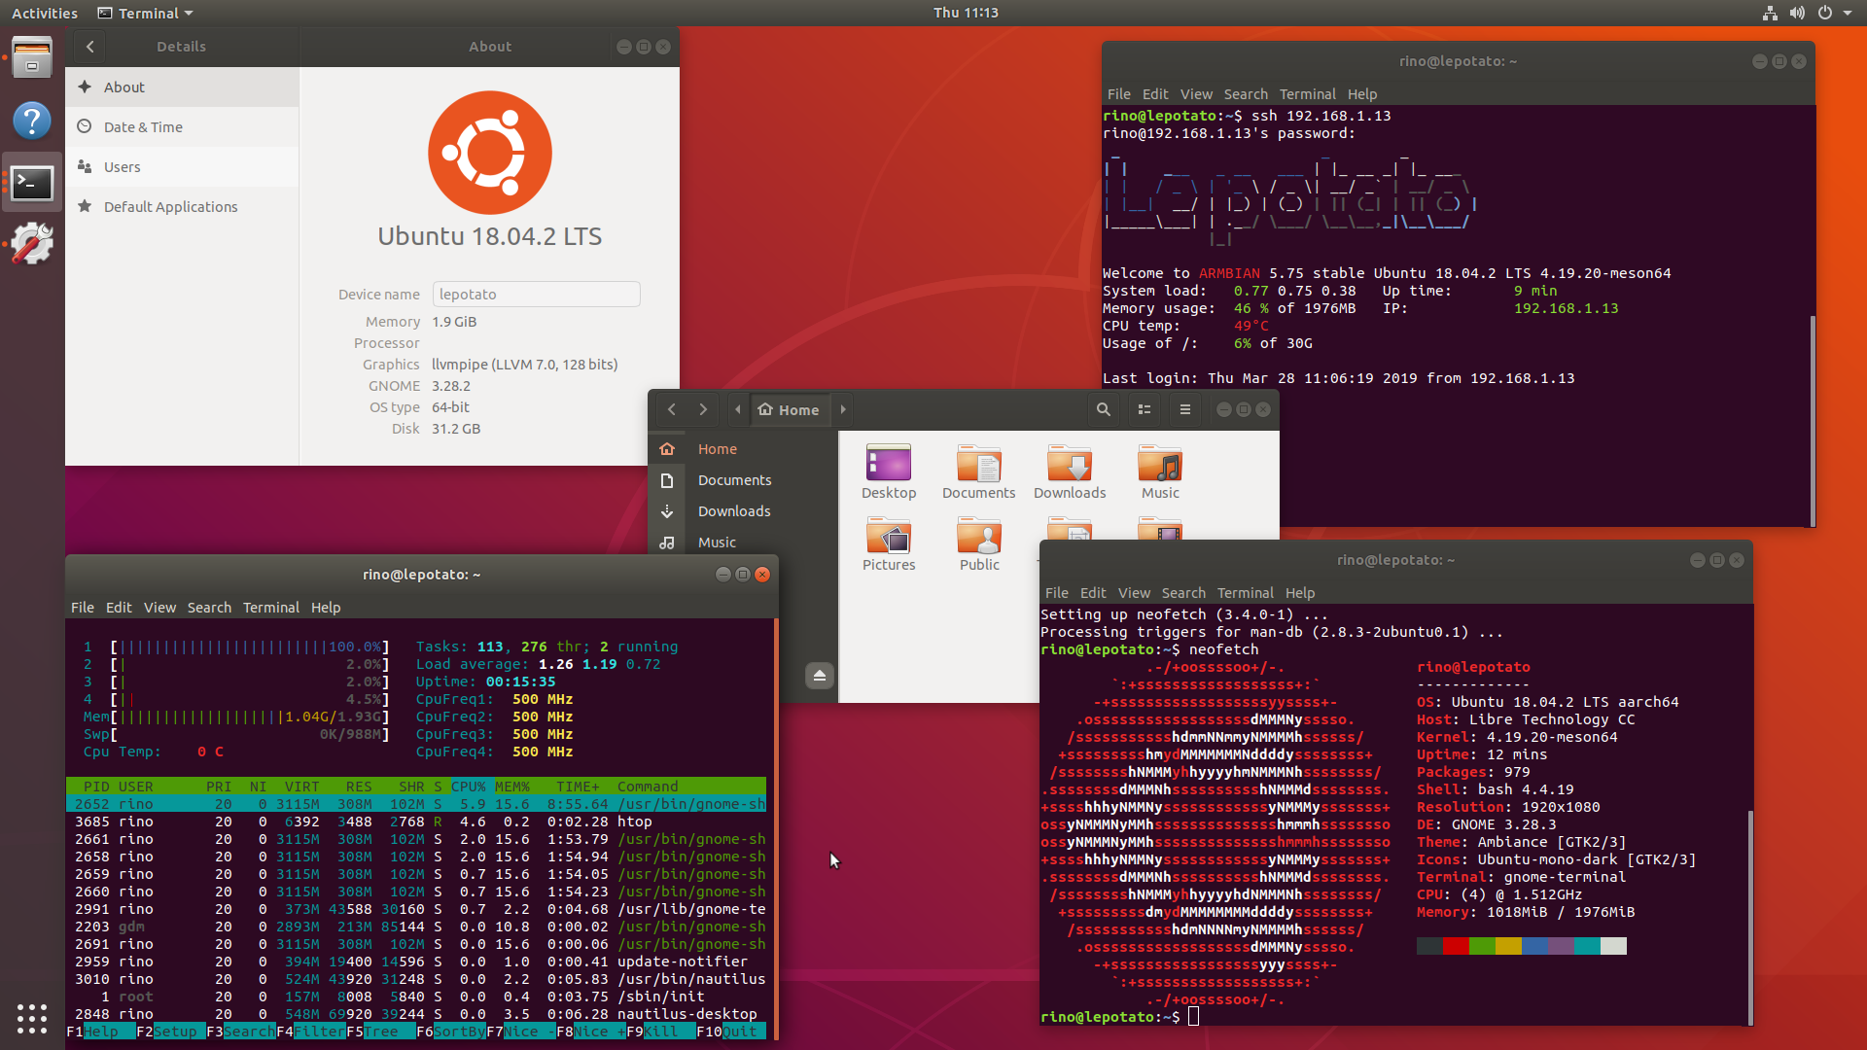Open File menu in ssh terminal
1867x1050 pixels.
(1119, 94)
